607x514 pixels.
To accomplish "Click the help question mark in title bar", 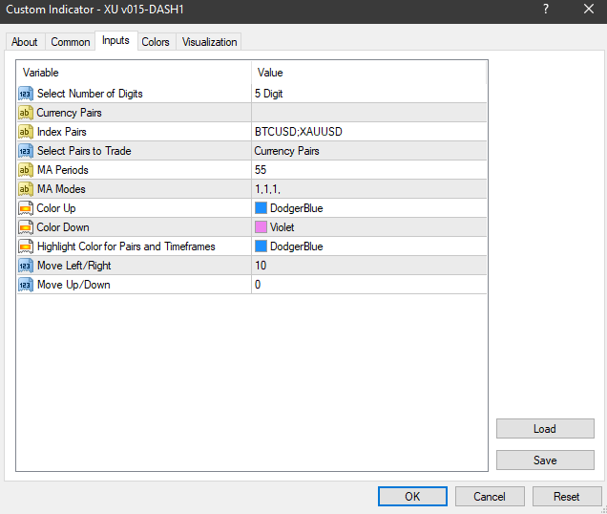I will click(x=546, y=10).
